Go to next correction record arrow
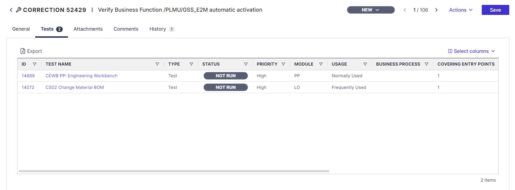This screenshot has width=515, height=190. click(x=436, y=10)
